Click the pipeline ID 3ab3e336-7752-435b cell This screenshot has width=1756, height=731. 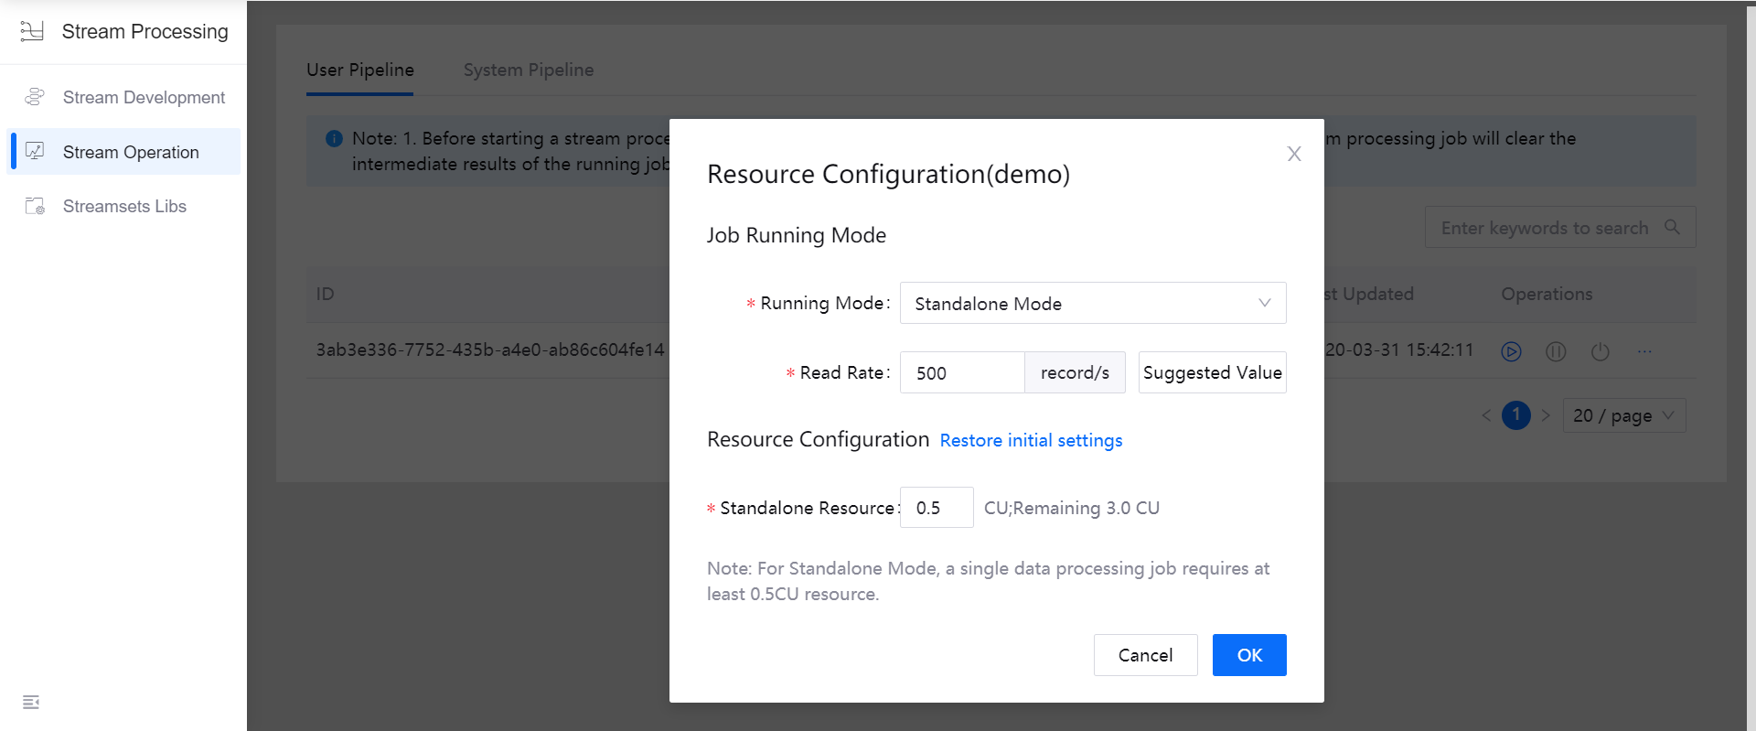click(x=490, y=349)
